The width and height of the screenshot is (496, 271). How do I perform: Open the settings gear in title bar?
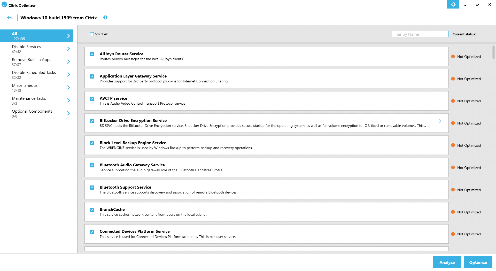pyautogui.click(x=453, y=4)
